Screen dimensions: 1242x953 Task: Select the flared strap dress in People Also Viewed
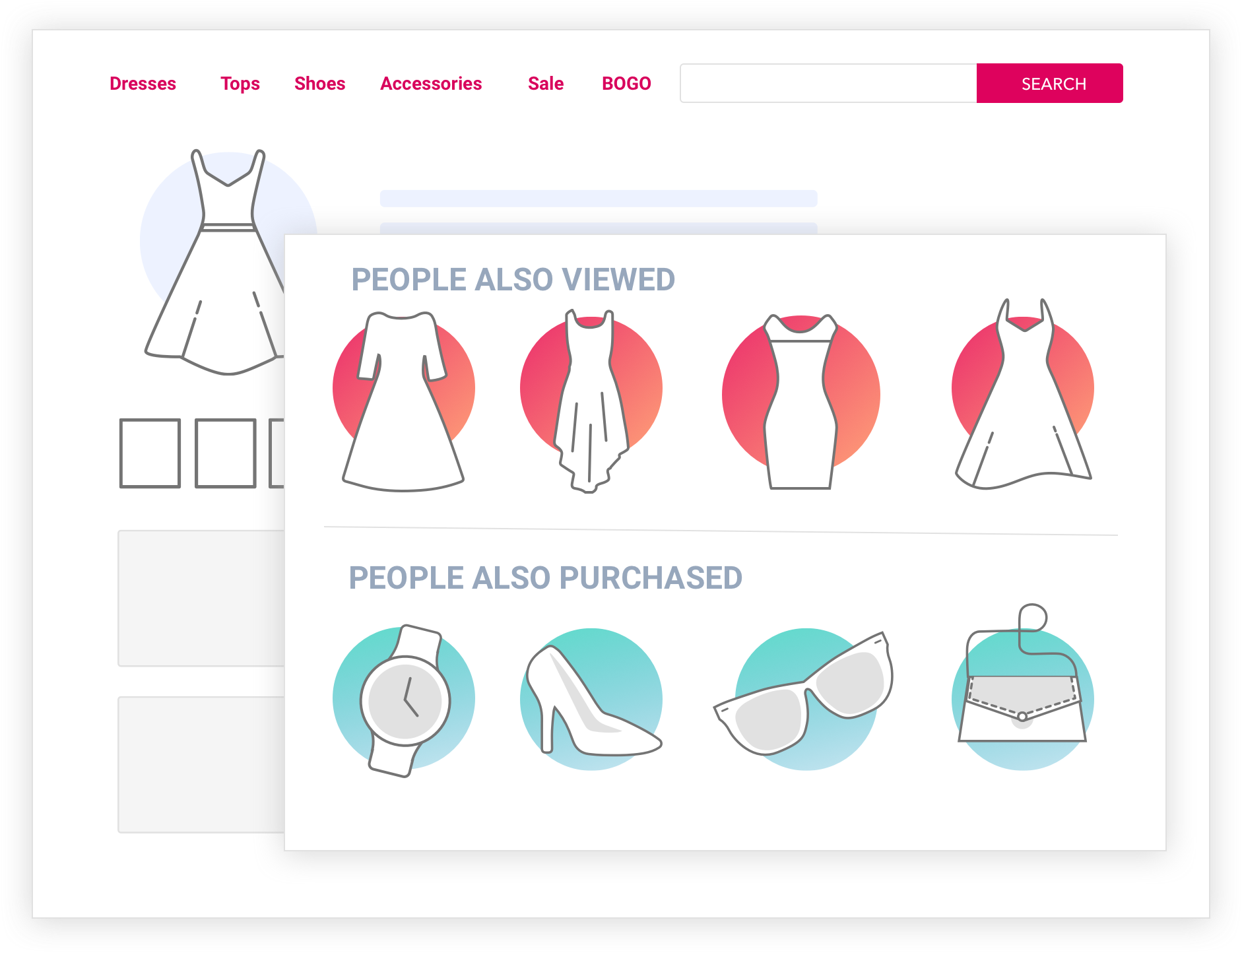(x=1023, y=396)
